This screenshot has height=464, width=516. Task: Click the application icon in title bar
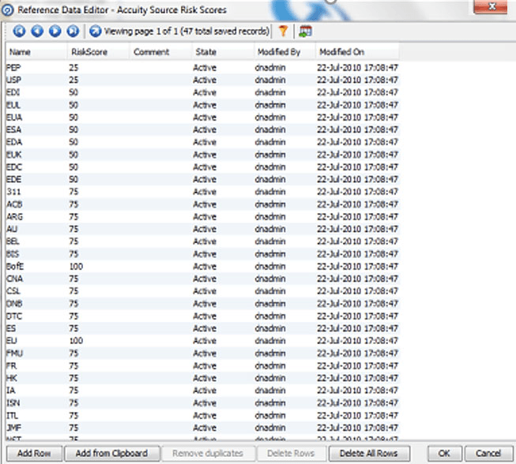pyautogui.click(x=7, y=10)
